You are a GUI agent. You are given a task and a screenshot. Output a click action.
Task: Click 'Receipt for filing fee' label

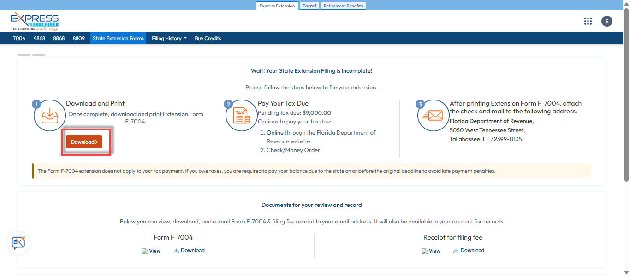453,237
